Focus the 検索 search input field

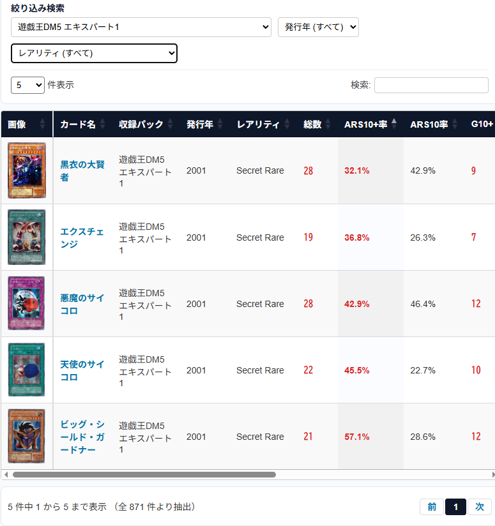(x=431, y=85)
